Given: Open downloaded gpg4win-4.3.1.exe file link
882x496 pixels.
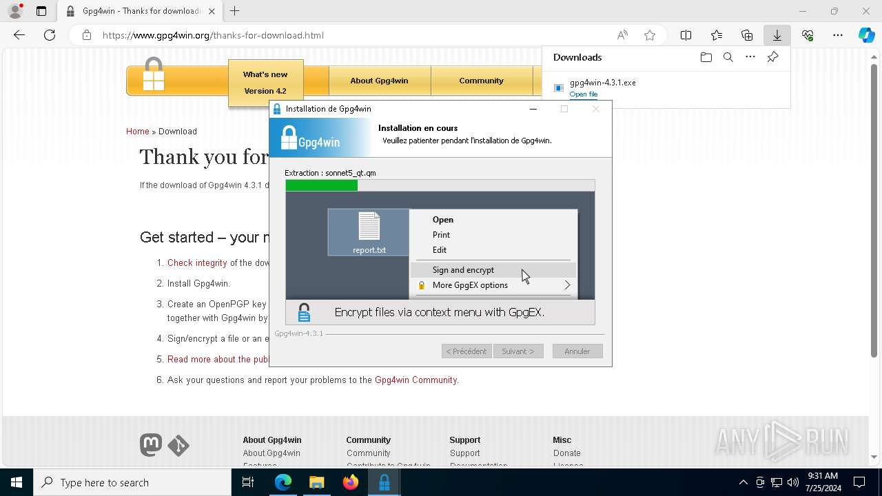Looking at the screenshot, I should [584, 94].
